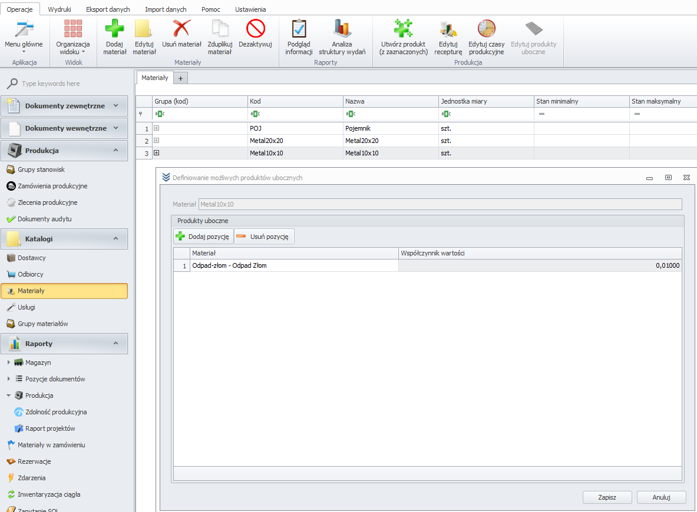
Task: Click Usuń pozycję button
Action: coord(264,237)
